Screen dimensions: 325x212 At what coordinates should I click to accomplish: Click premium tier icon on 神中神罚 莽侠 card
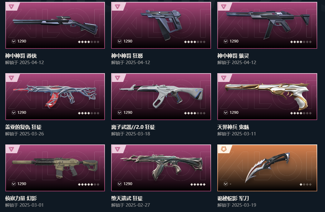click(x=12, y=7)
